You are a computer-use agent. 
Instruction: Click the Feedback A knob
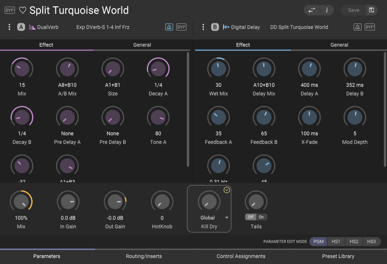pyautogui.click(x=218, y=117)
